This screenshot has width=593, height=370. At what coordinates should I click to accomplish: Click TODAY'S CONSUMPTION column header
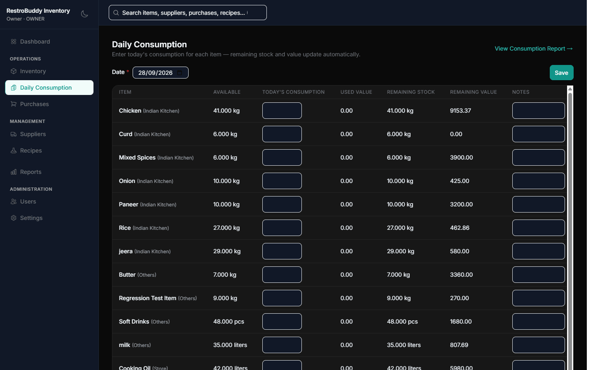293,92
